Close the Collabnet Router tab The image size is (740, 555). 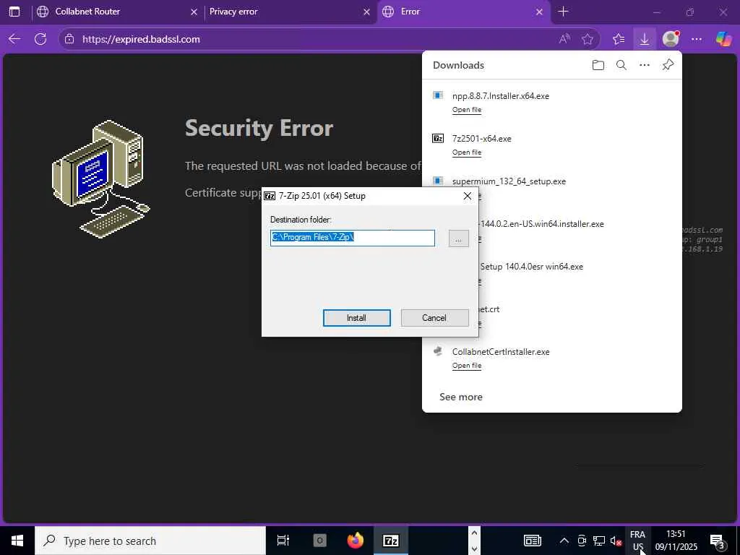(194, 12)
